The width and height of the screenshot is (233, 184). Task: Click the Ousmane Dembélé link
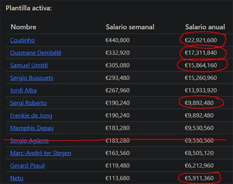(36, 53)
